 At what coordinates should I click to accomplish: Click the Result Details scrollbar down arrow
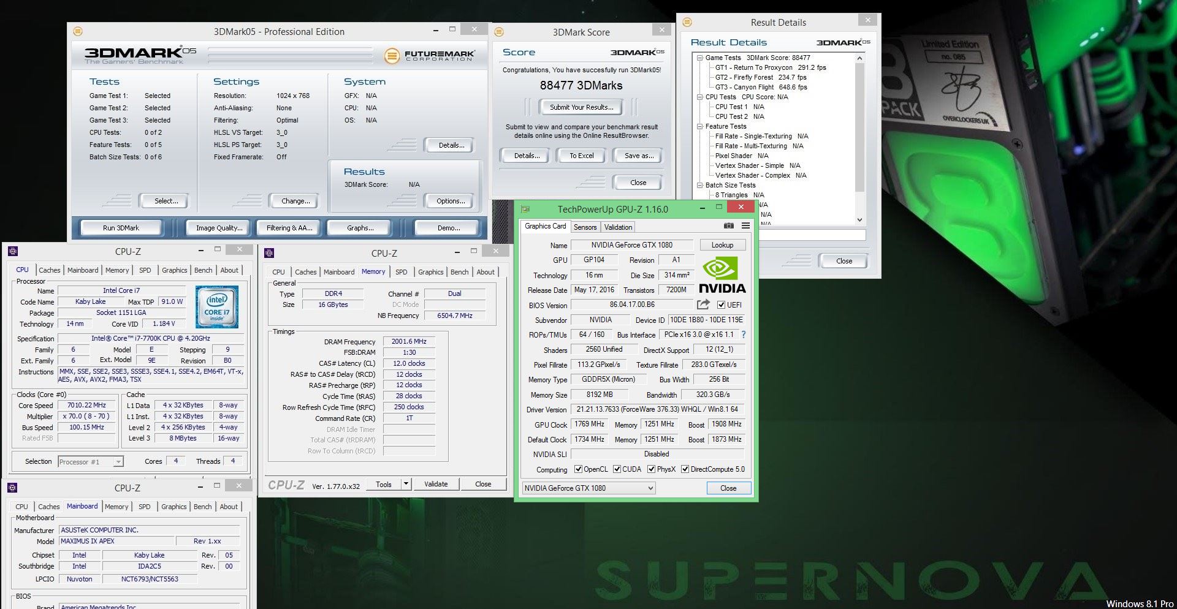pyautogui.click(x=859, y=220)
